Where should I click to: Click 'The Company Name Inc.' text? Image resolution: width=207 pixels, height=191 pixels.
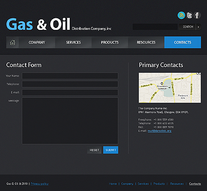[153, 109]
